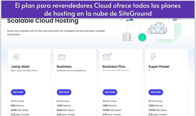Click the 20GB Memory text
Viewport: 196px width, 116px height.
tap(156, 105)
